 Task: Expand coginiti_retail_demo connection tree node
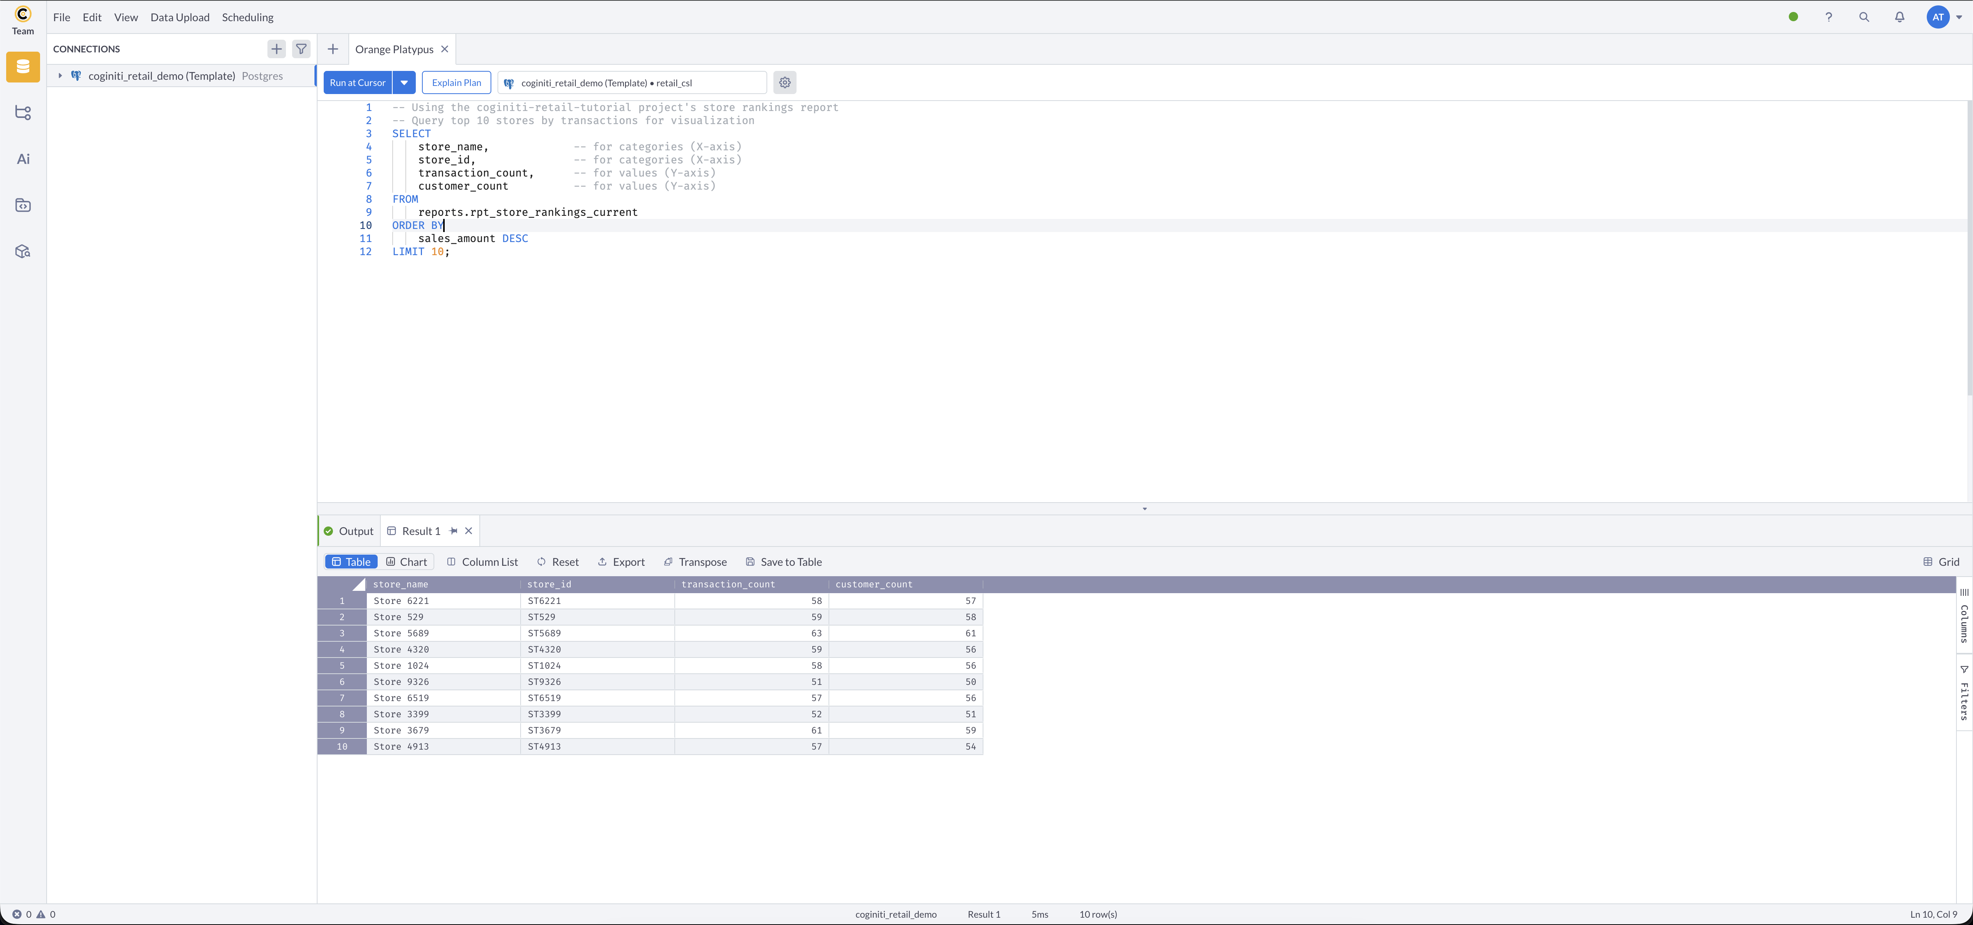coord(60,76)
